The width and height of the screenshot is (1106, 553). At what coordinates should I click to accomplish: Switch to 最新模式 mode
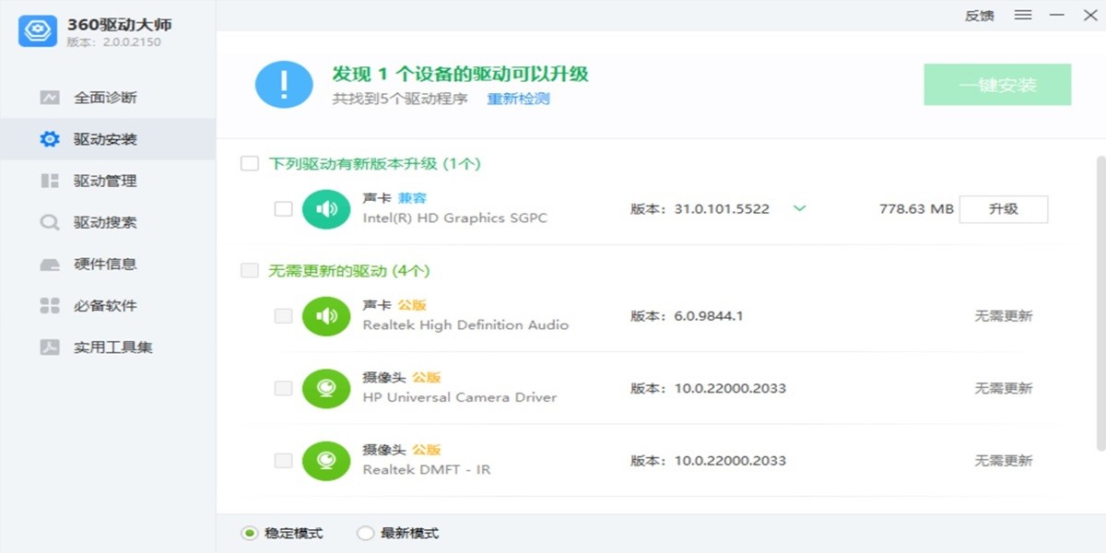366,533
